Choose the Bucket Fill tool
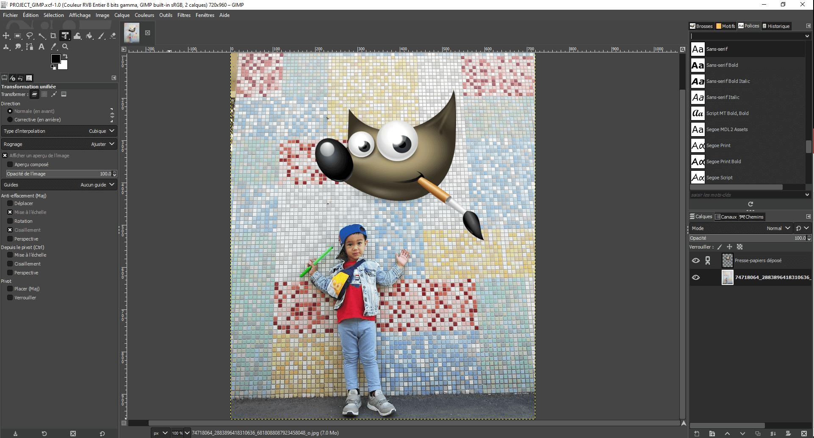This screenshot has width=814, height=438. [89, 36]
